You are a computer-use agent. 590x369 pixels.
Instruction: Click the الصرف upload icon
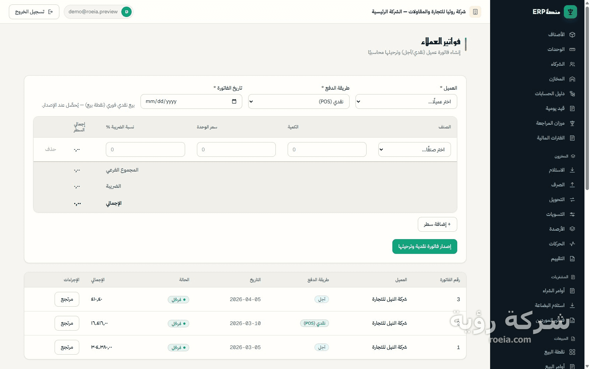(x=572, y=185)
